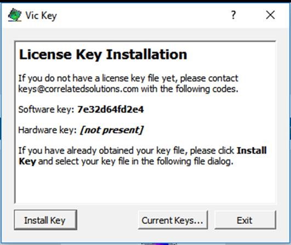Click the empty title bar area beside Vic Key

click(141, 15)
